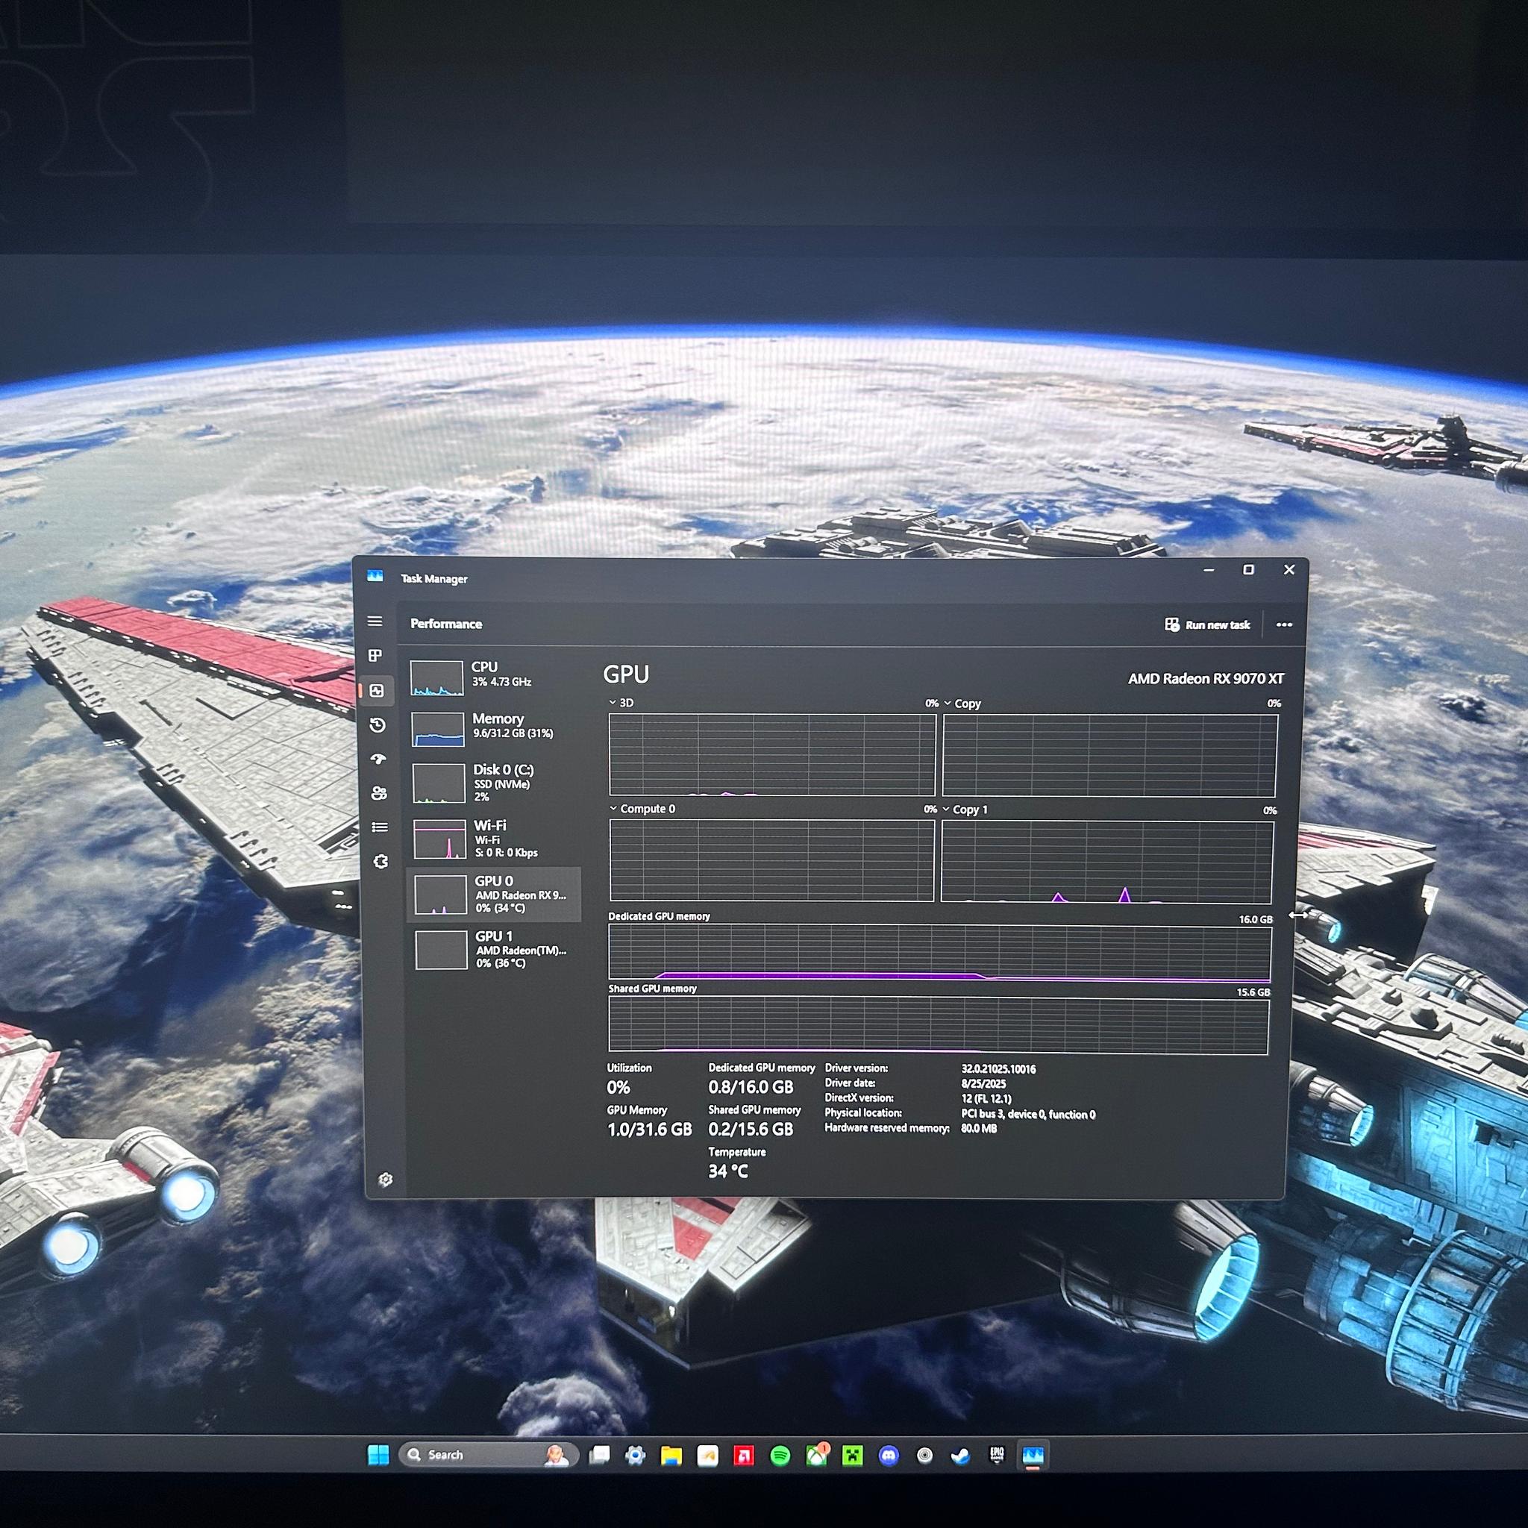This screenshot has width=1528, height=1528.
Task: Click the 0% Utilization value
Action: click(618, 1088)
